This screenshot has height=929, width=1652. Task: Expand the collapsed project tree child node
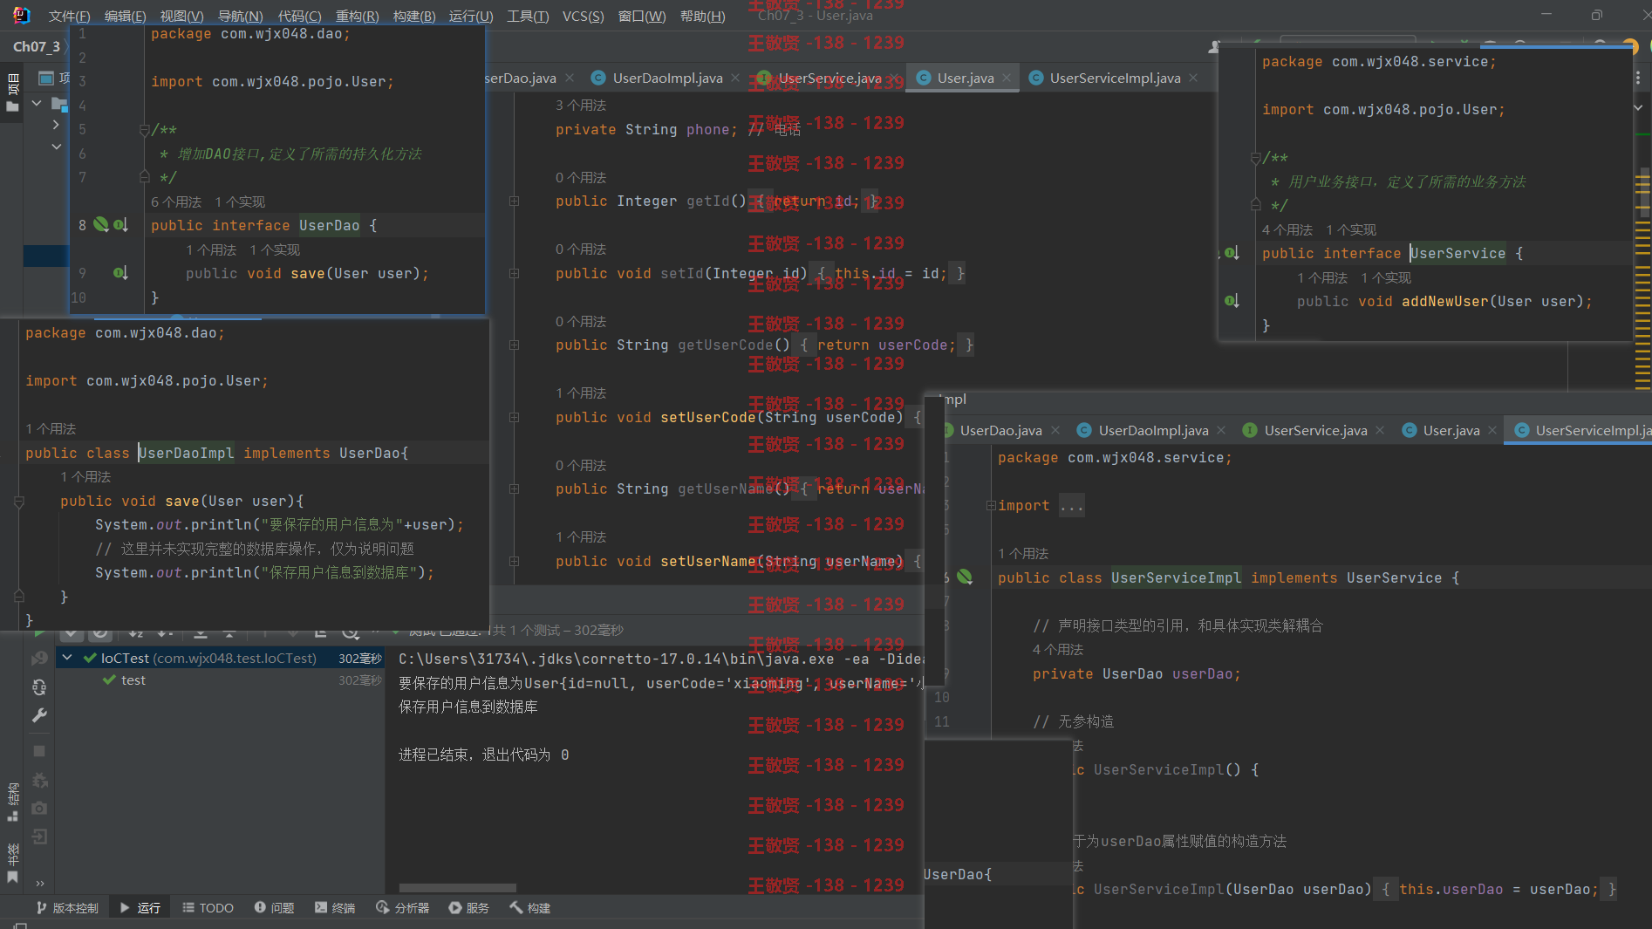click(x=56, y=125)
